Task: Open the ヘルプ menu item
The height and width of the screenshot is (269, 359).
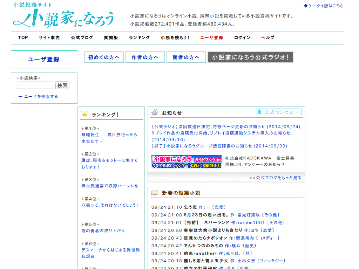Action: coord(267,38)
